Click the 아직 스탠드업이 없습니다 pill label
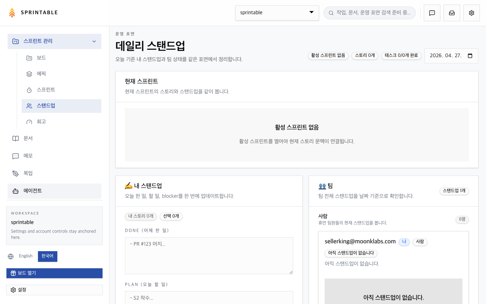The width and height of the screenshot is (486, 304). pos(351,253)
